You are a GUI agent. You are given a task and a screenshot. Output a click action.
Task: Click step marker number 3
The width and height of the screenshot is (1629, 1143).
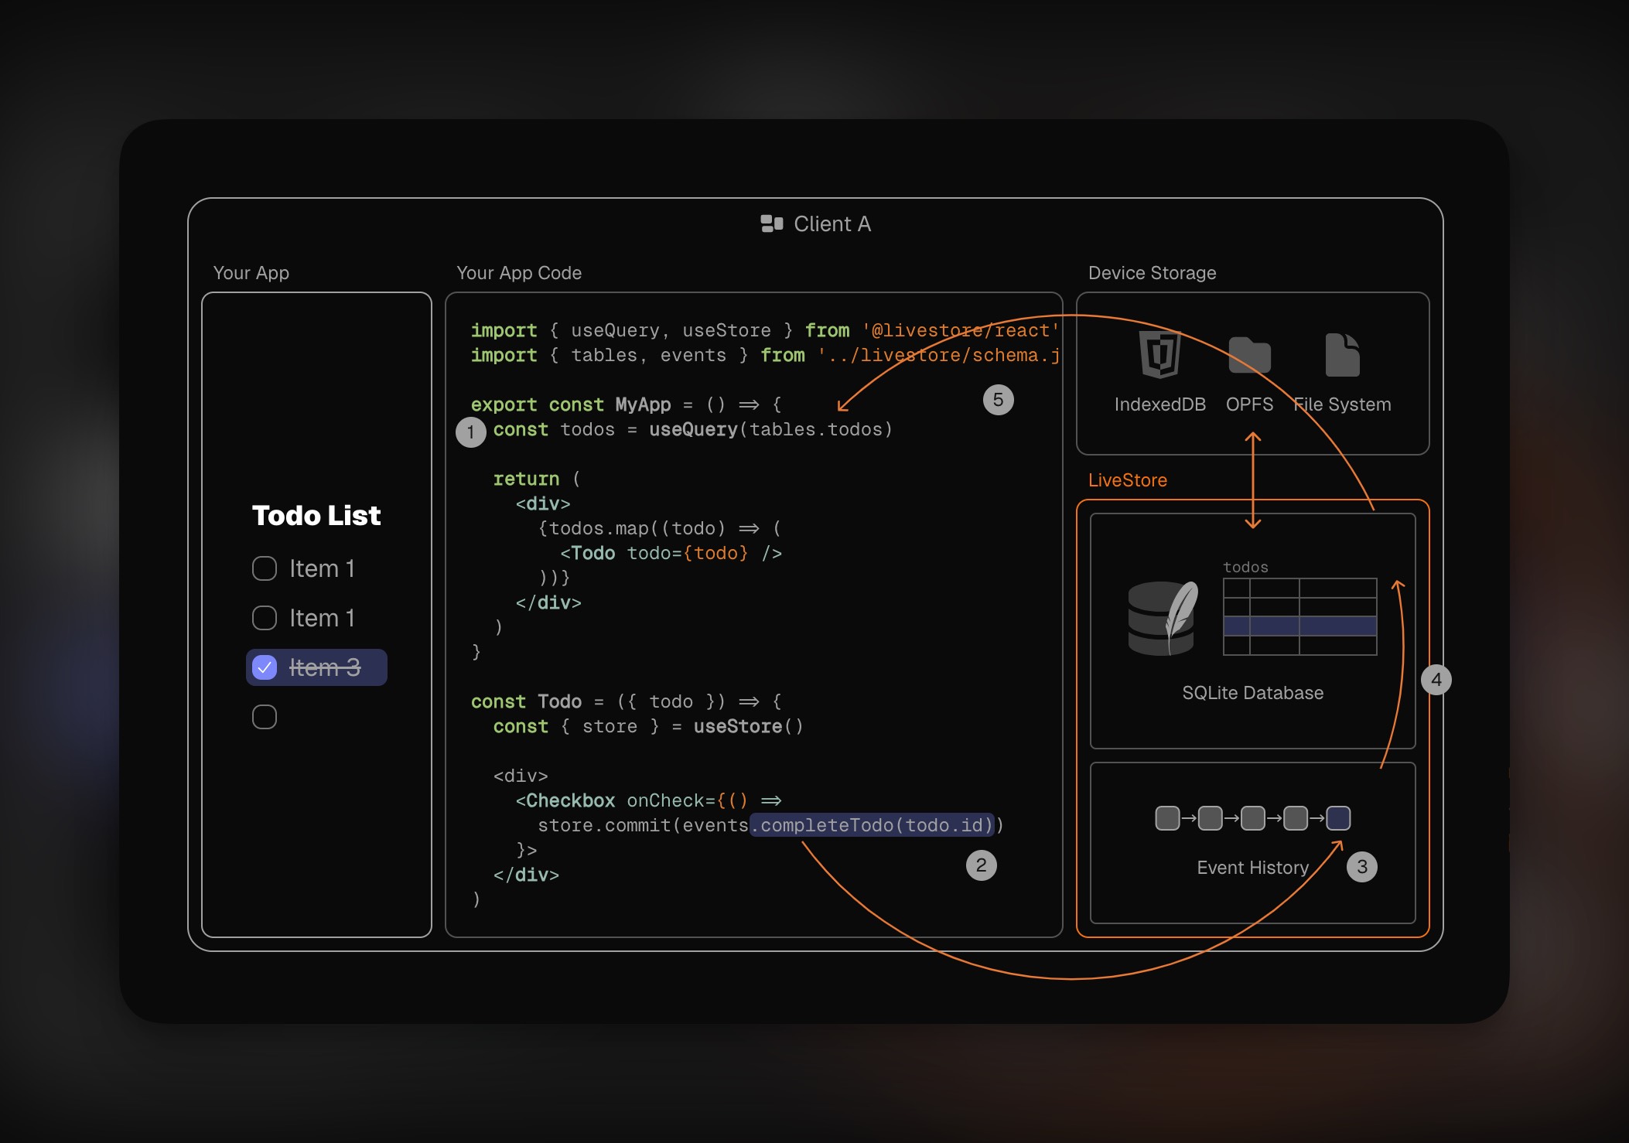1361,867
